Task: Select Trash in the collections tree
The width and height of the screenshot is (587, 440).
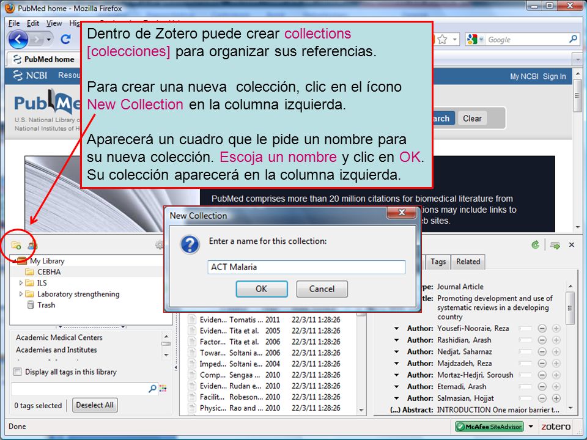Action: tap(46, 306)
